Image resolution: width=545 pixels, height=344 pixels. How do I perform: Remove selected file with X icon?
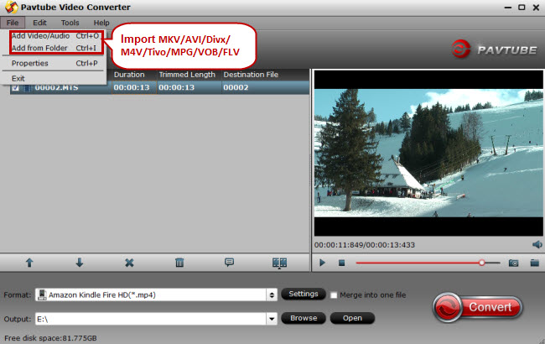pyautogui.click(x=129, y=263)
